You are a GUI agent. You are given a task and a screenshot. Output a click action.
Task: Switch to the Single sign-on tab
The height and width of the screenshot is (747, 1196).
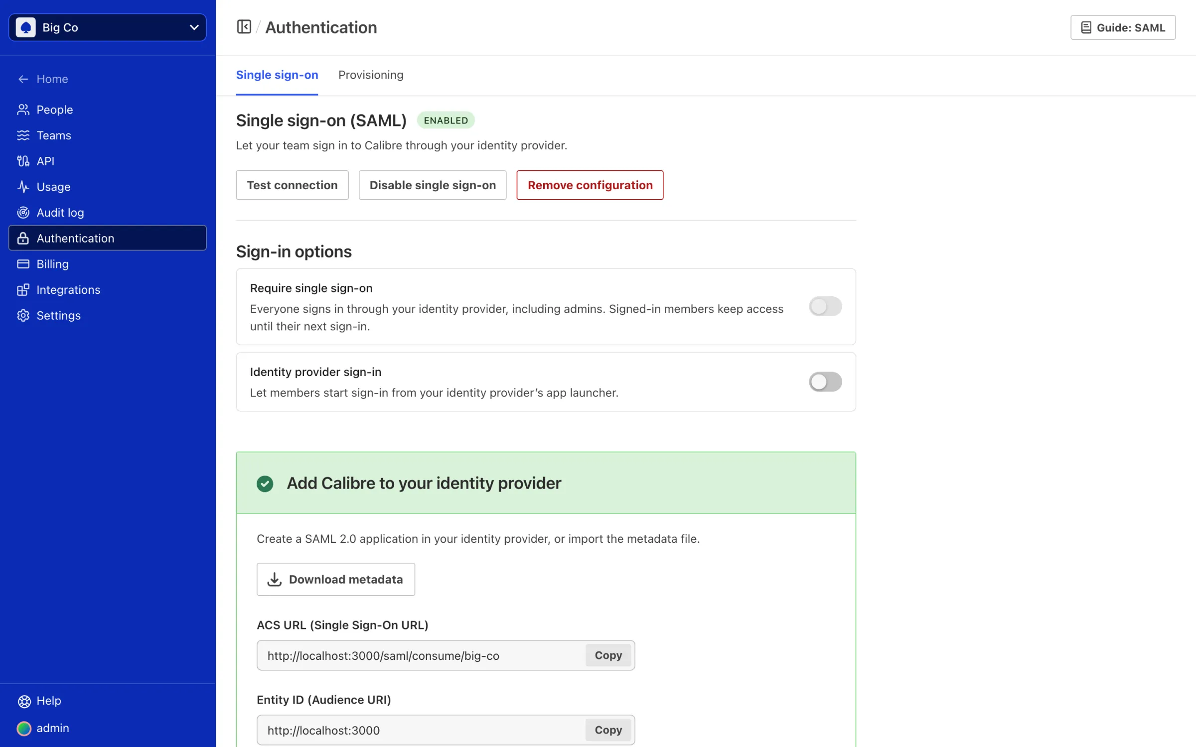coord(277,75)
